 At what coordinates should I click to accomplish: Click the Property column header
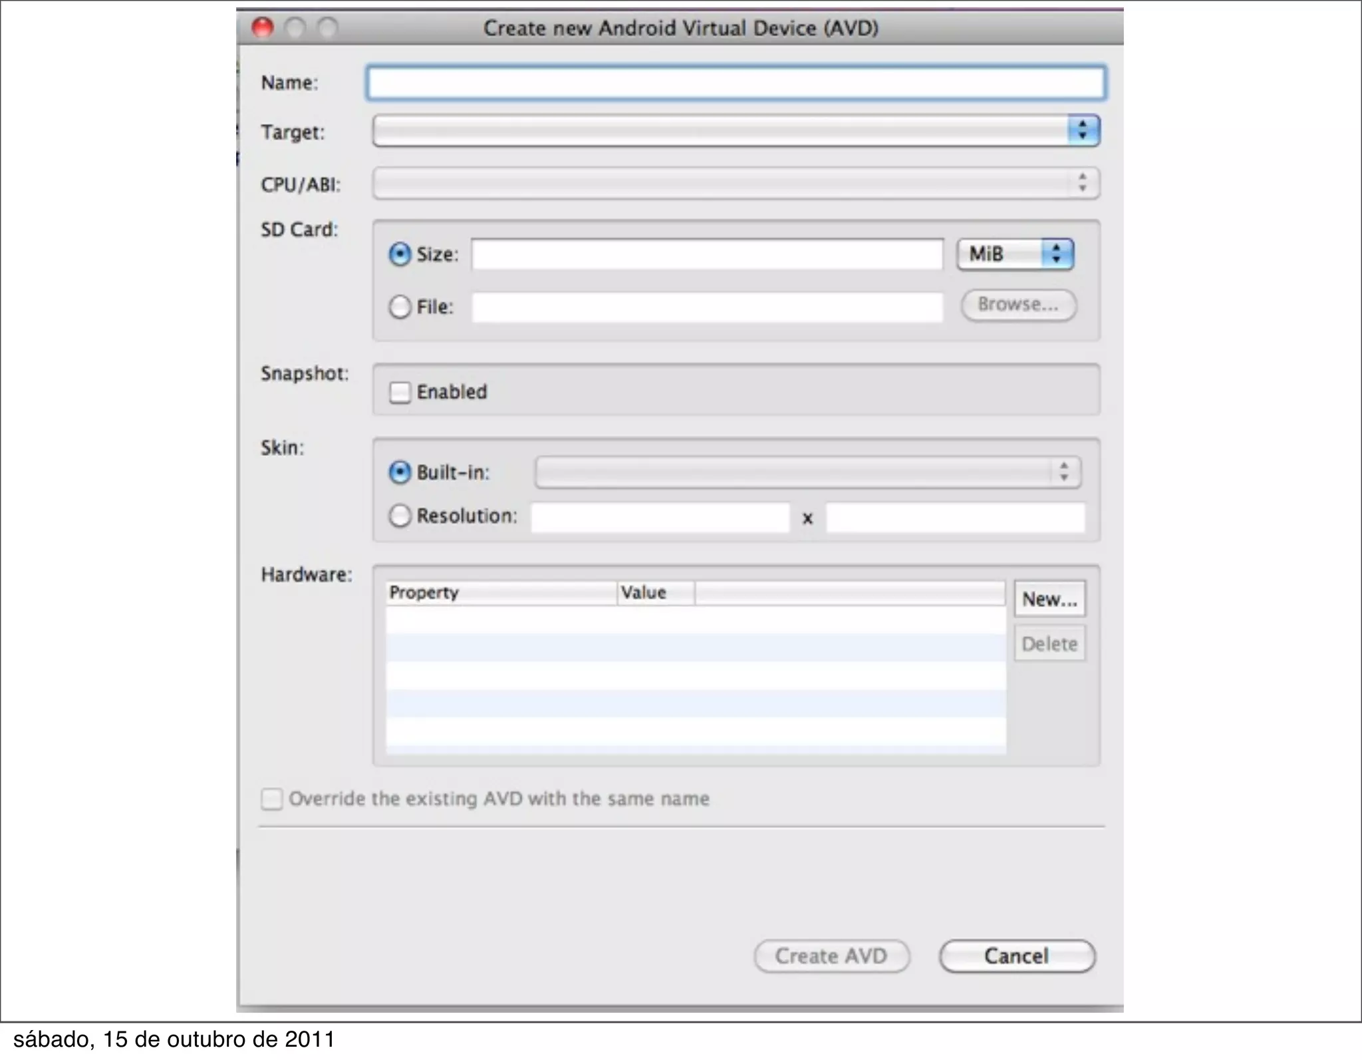(x=501, y=592)
